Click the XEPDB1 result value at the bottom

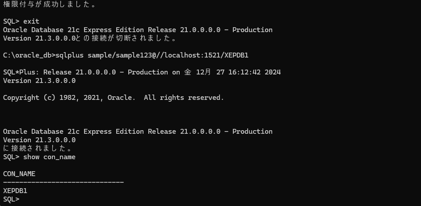pos(15,191)
